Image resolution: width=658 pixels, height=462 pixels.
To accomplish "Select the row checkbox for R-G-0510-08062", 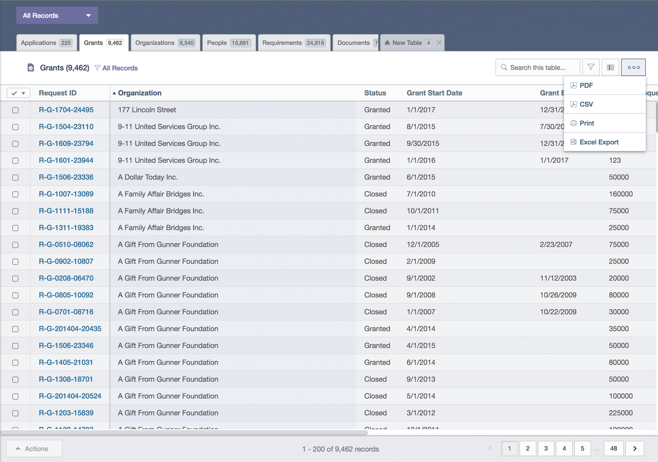I will [15, 245].
